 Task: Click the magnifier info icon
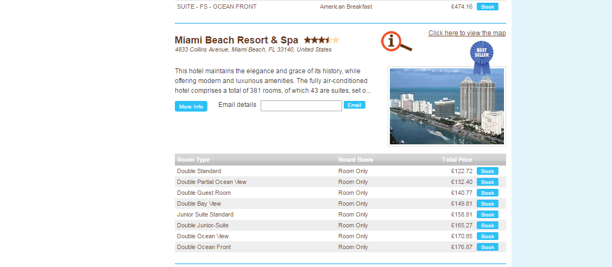[x=396, y=41]
